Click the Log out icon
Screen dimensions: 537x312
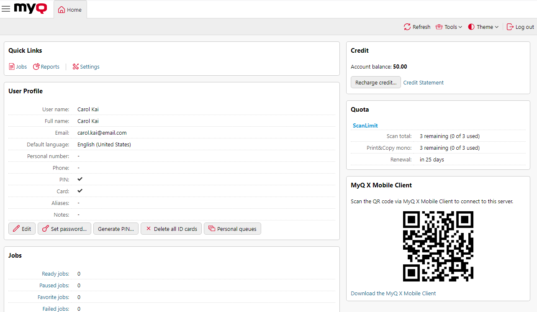tap(510, 26)
